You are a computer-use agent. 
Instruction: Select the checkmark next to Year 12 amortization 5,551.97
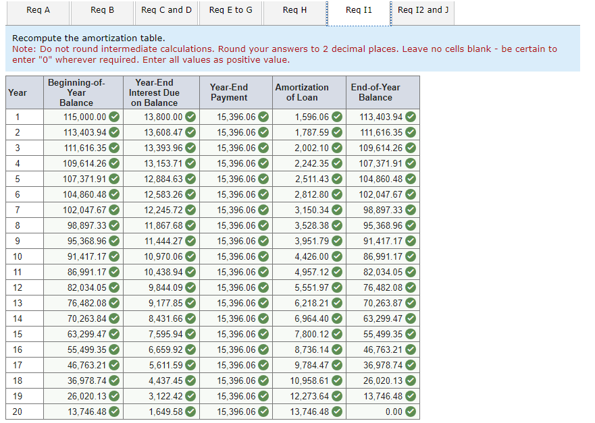[x=336, y=287]
